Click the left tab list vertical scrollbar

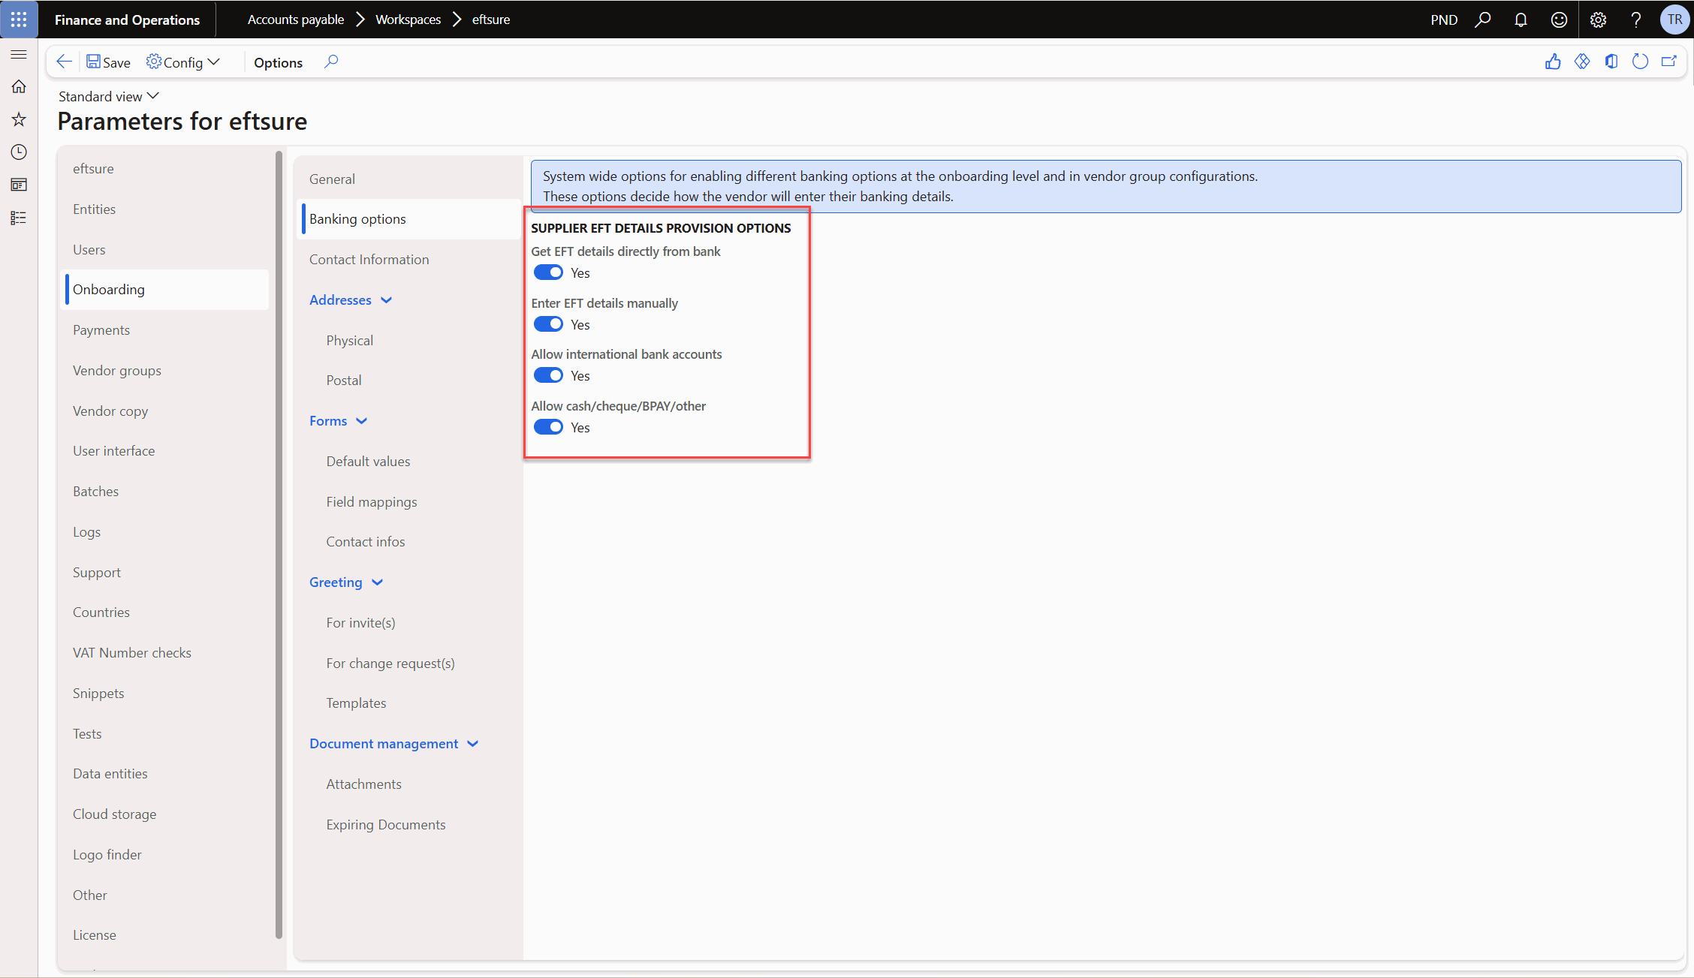pyautogui.click(x=279, y=545)
